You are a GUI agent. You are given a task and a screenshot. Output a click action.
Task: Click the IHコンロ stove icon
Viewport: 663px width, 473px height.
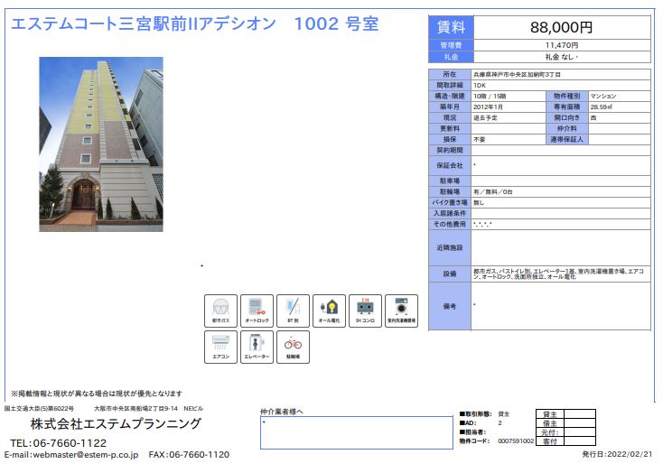point(365,311)
